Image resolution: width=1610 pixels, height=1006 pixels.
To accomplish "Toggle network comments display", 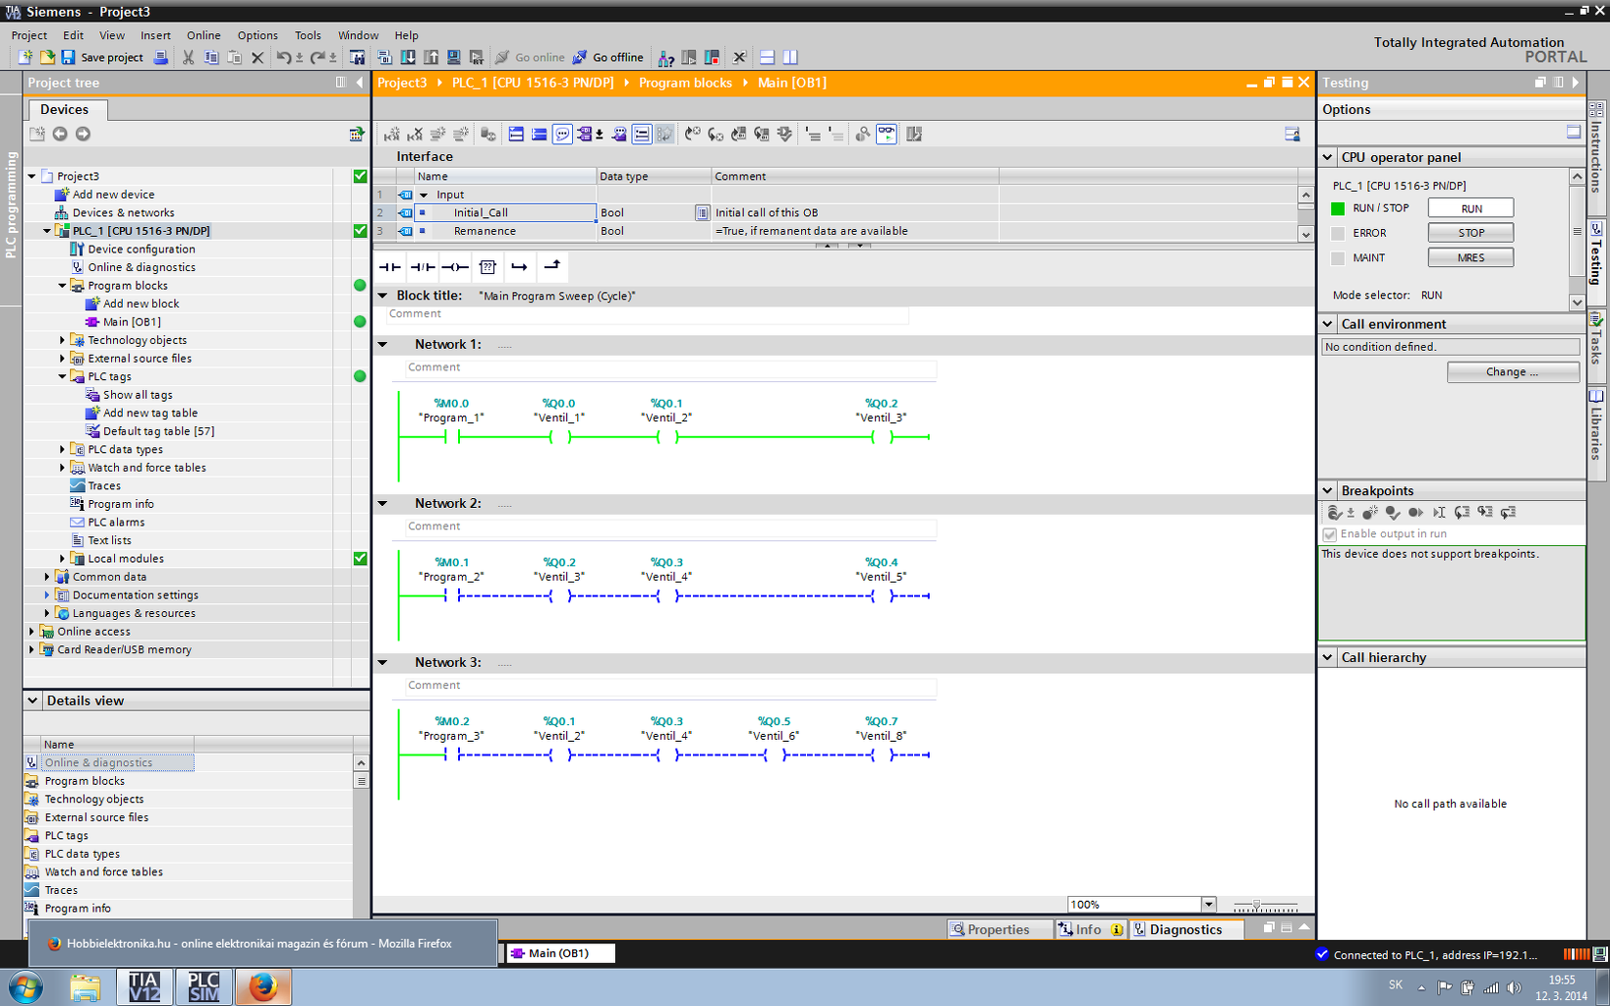I will tap(562, 134).
